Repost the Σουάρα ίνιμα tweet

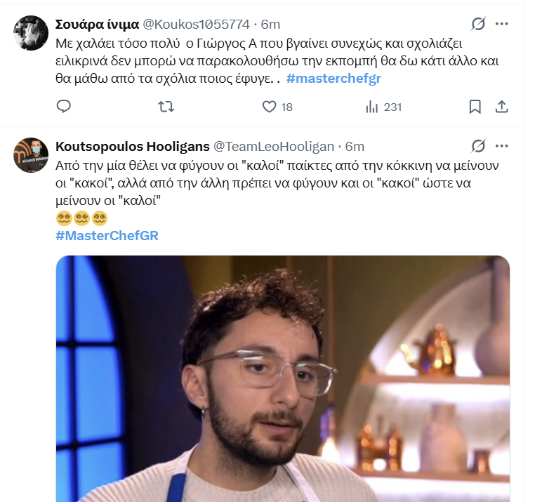pos(166,107)
